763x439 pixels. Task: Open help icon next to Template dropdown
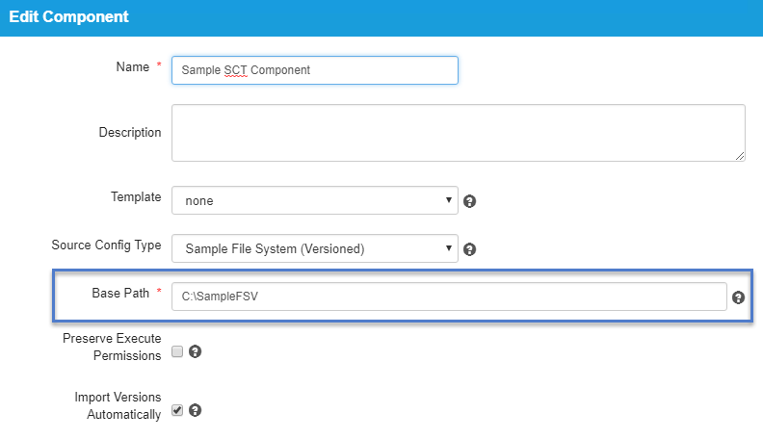pyautogui.click(x=469, y=201)
